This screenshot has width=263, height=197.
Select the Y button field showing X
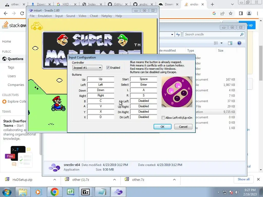101,112
